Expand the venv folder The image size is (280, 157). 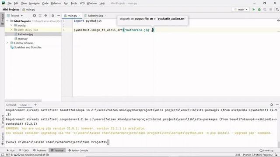[x=11, y=30]
